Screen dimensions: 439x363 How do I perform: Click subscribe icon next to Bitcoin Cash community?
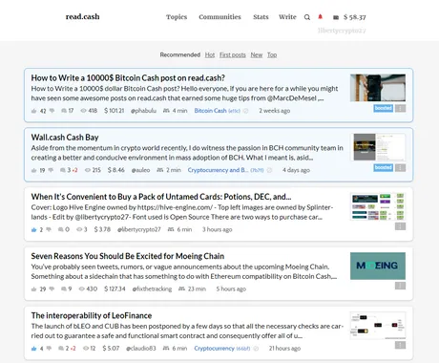click(245, 111)
